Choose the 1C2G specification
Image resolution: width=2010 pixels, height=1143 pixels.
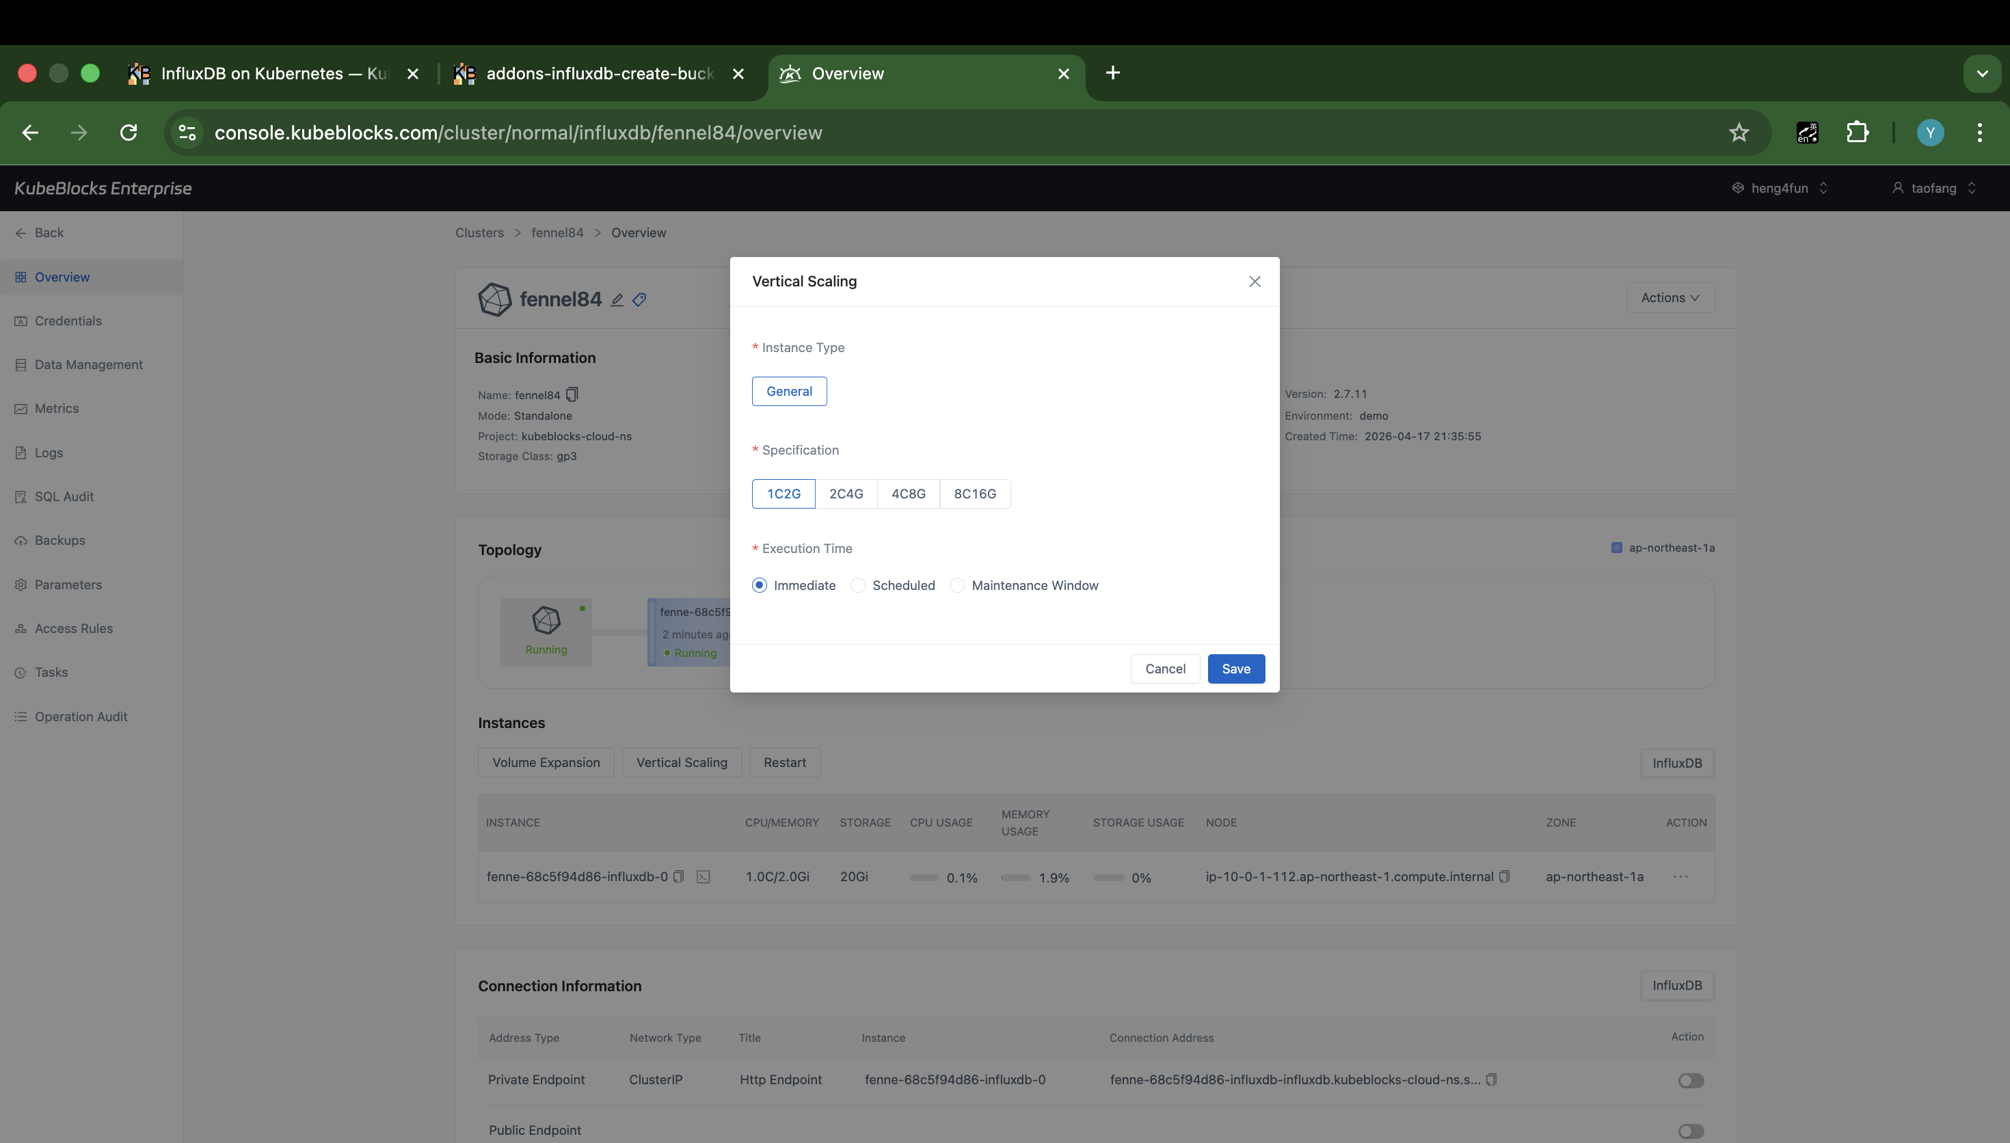click(x=783, y=494)
